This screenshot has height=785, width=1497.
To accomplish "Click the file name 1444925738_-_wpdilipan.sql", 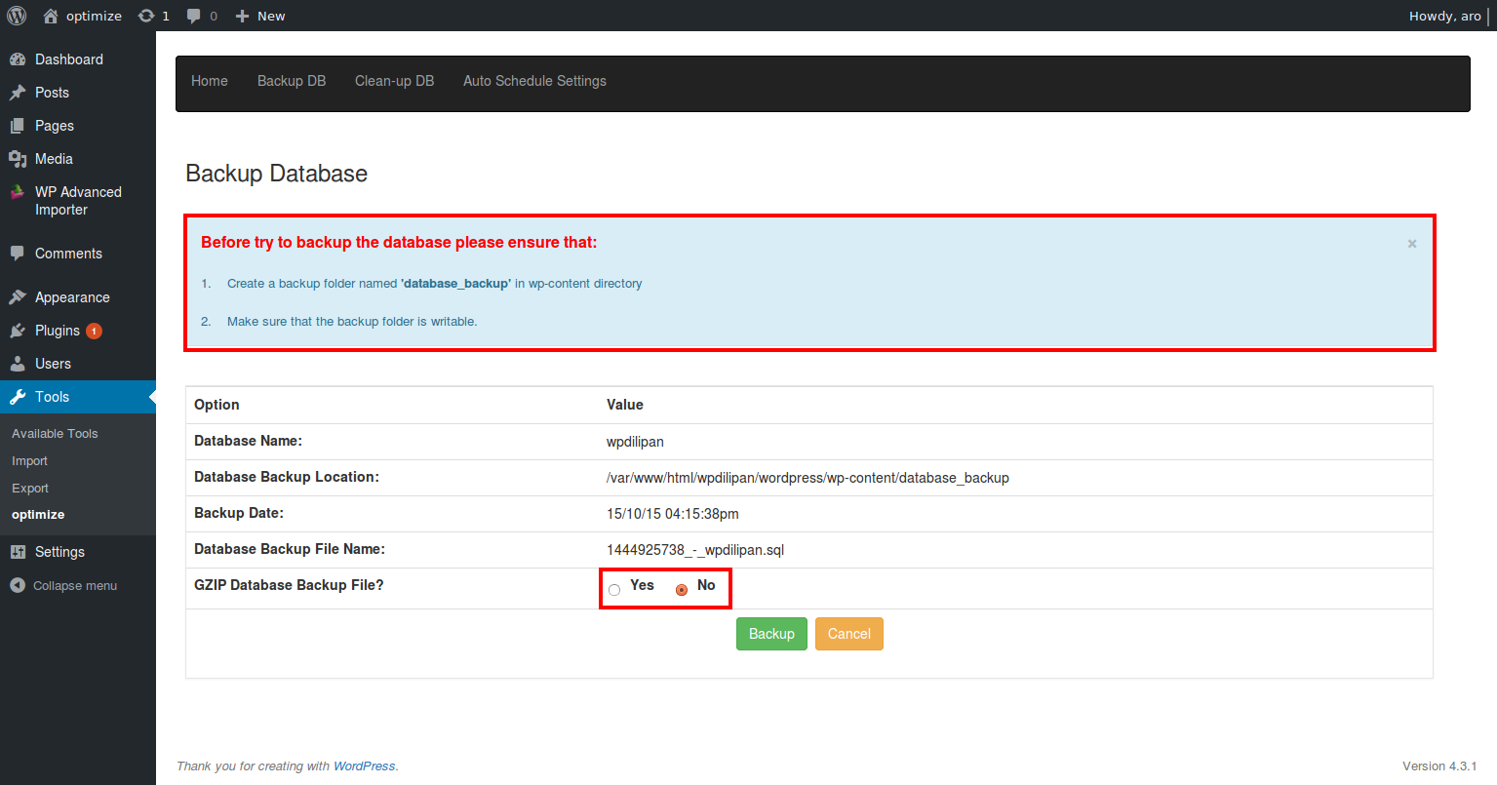I will click(695, 550).
